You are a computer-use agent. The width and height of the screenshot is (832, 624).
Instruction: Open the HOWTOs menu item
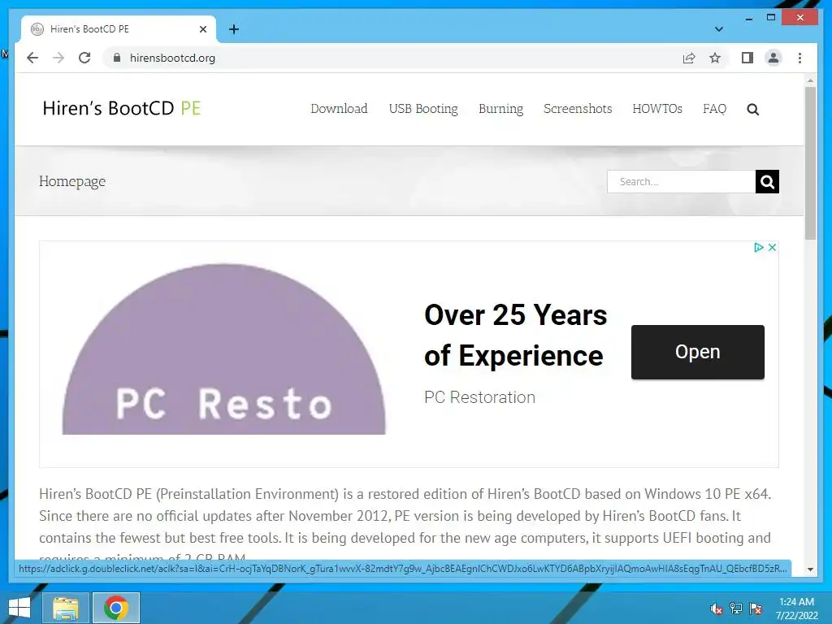(657, 109)
